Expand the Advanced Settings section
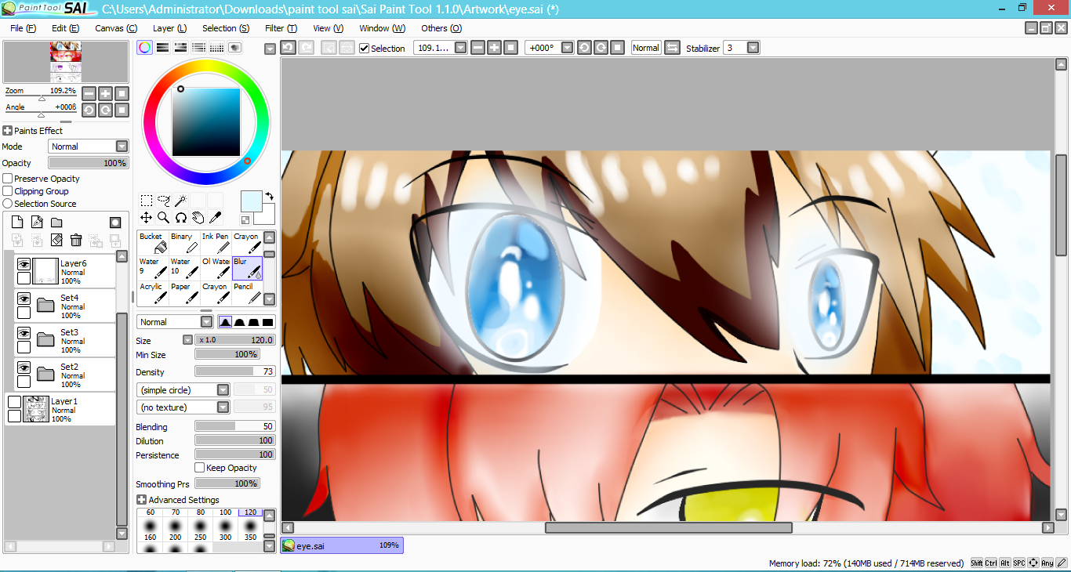Image resolution: width=1071 pixels, height=572 pixels. 141,500
